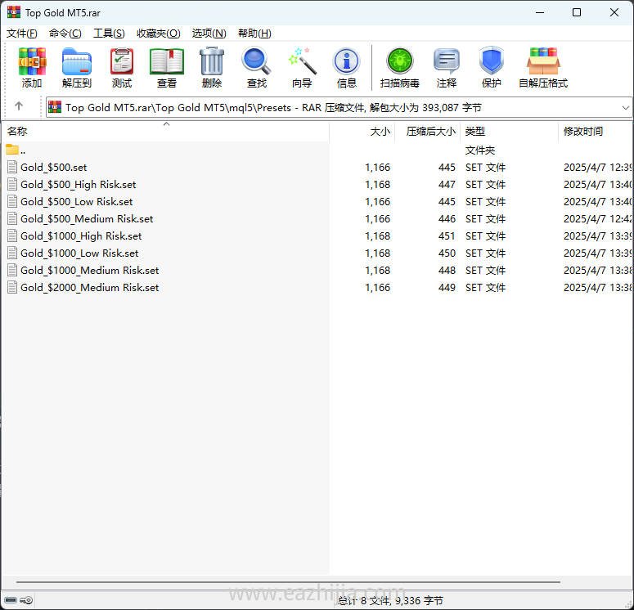Click the Extract To (解压到) icon
634x610 pixels.
pyautogui.click(x=77, y=68)
